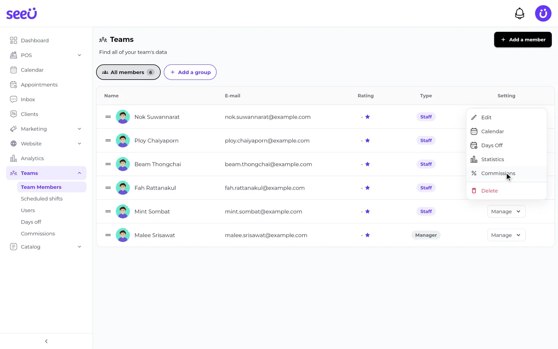Expand the POS sidebar section
Viewport: 558px width, 349px height.
[79, 55]
